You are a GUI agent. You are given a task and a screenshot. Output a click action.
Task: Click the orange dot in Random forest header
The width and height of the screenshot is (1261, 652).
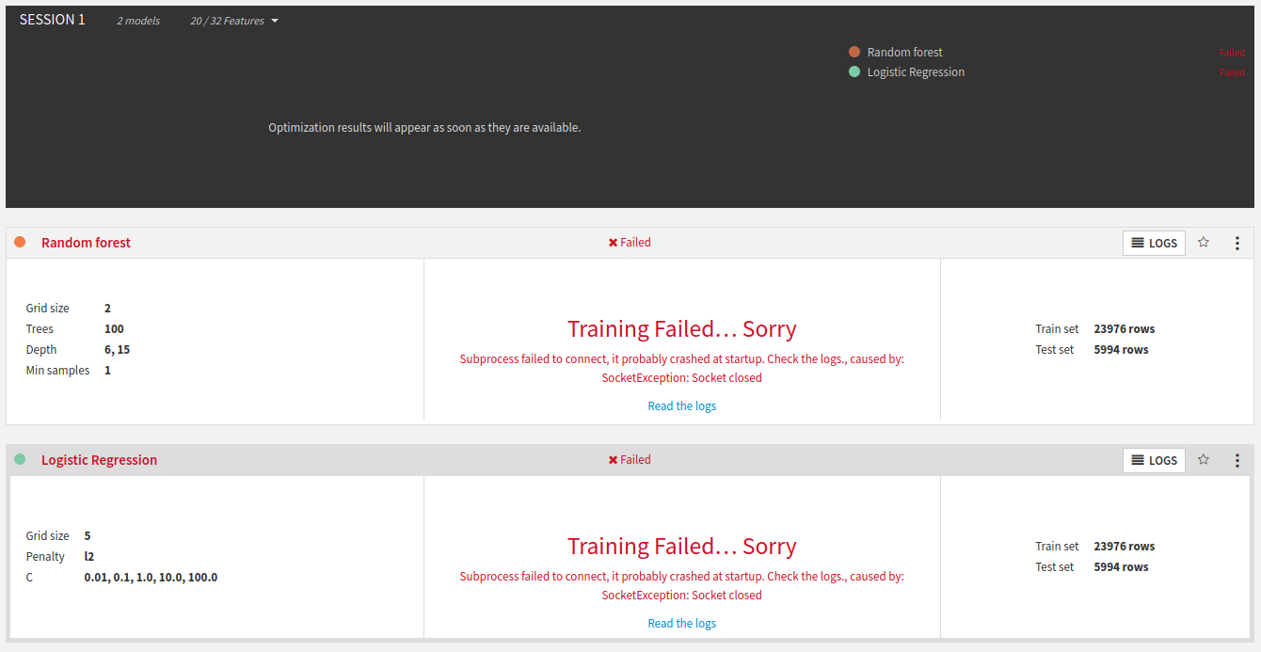pos(20,242)
